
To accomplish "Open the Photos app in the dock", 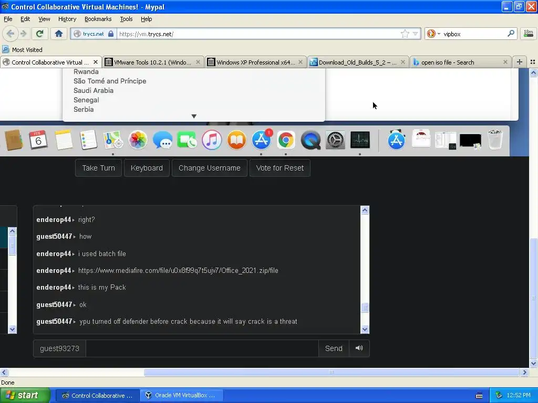I will point(138,140).
